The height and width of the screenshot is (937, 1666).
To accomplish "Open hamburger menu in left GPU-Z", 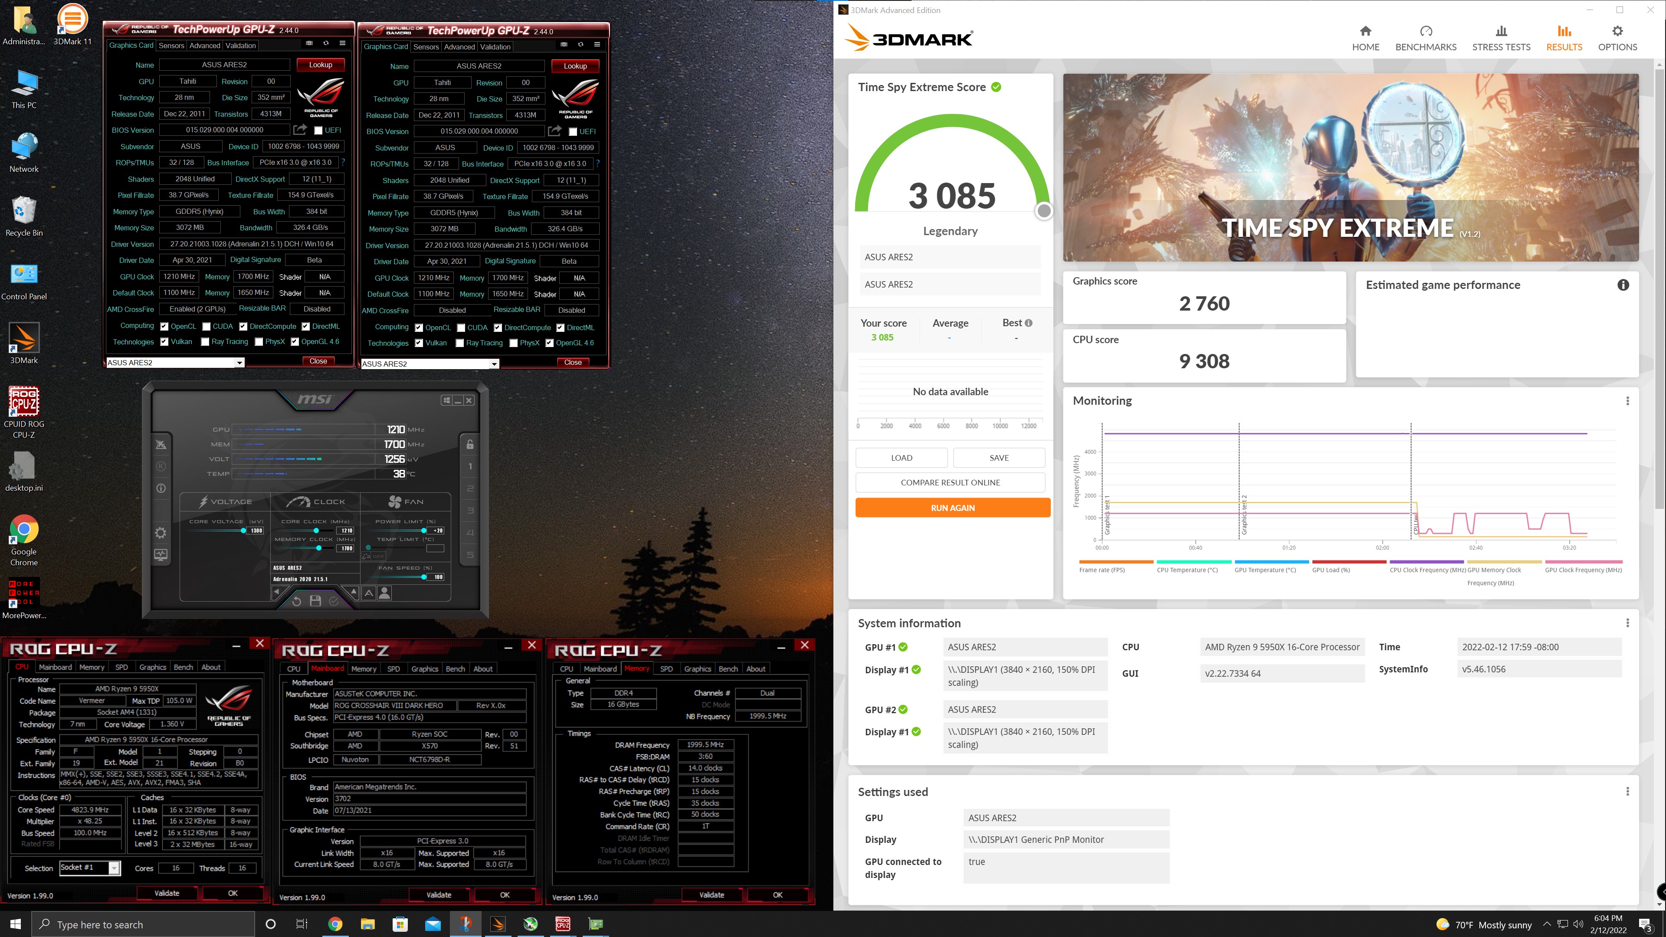I will coord(342,43).
